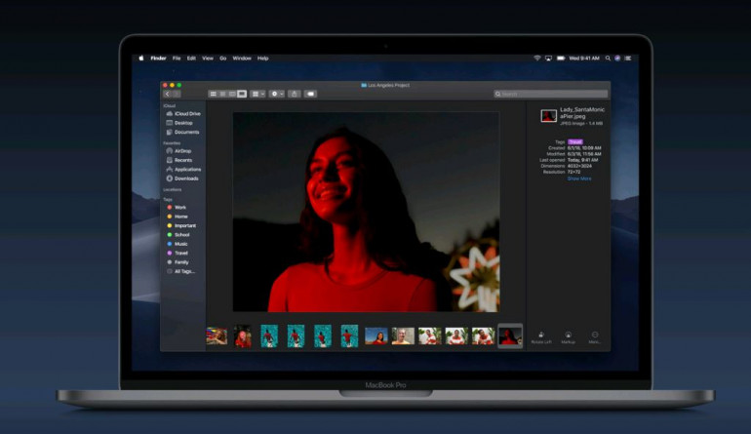Click the Share toolbar button
Viewport: 751px width, 434px height.
tap(295, 94)
